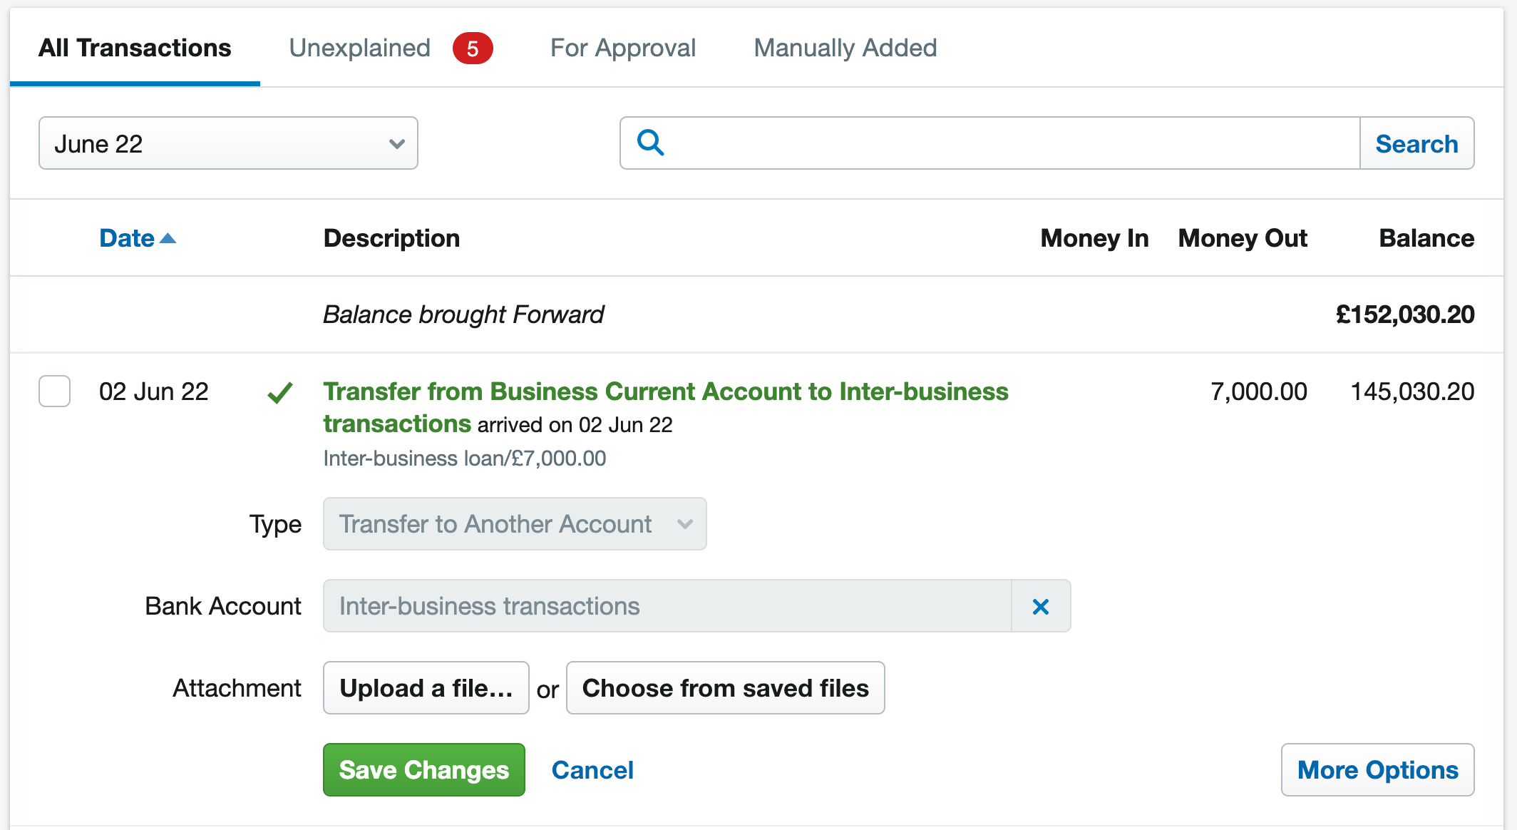Click the magnifying glass search icon
The width and height of the screenshot is (1517, 830).
(650, 143)
